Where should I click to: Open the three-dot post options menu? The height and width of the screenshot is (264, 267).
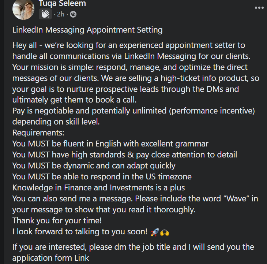(x=259, y=8)
